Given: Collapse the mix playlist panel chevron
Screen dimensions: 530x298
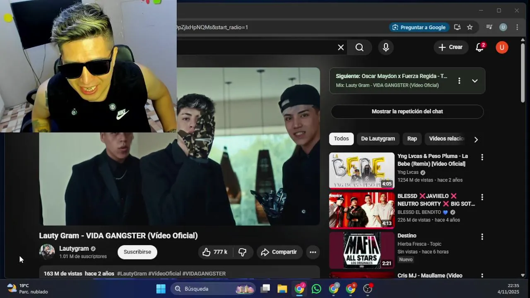Looking at the screenshot, I should click(475, 81).
